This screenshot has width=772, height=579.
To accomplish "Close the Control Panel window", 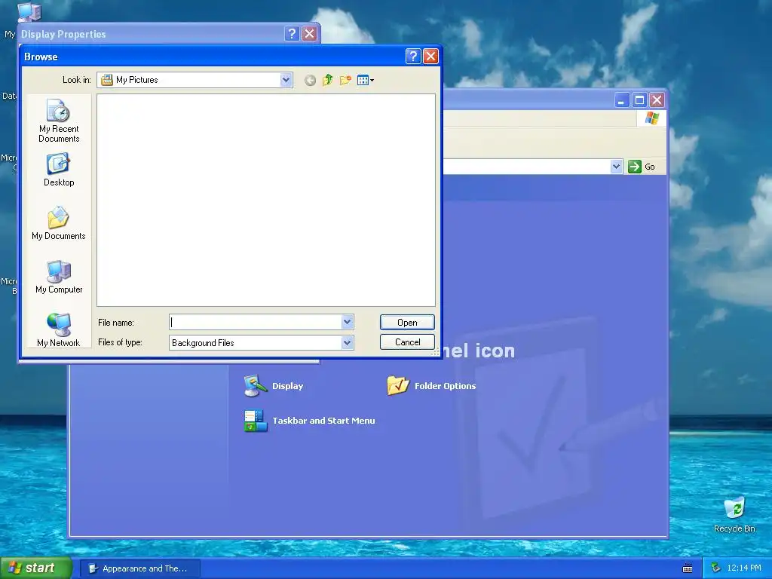I will pyautogui.click(x=657, y=100).
